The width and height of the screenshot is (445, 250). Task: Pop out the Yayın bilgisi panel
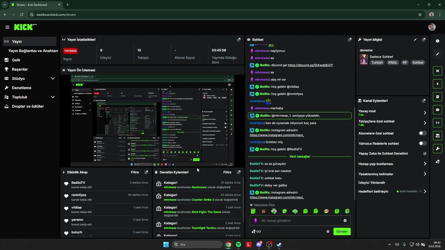(x=423, y=40)
